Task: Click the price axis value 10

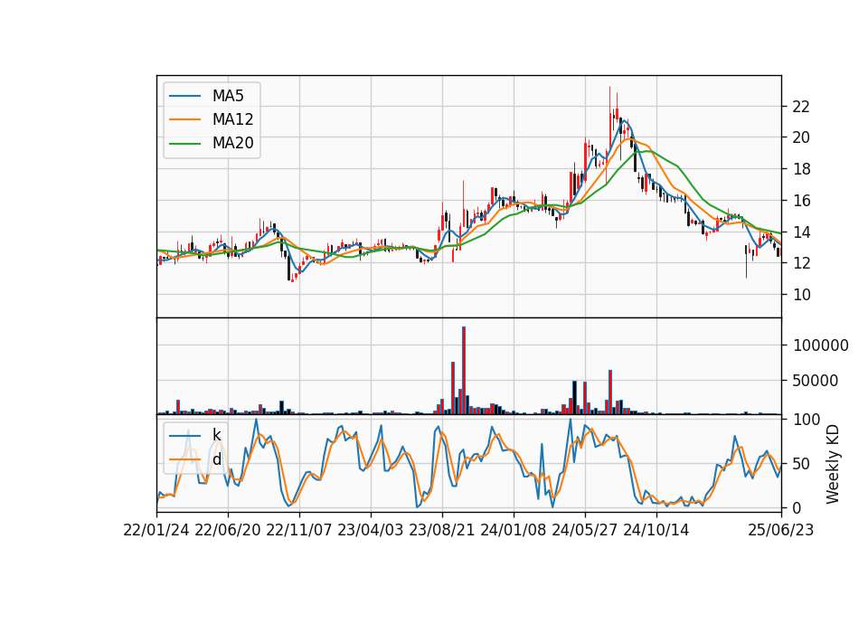Action: click(802, 295)
